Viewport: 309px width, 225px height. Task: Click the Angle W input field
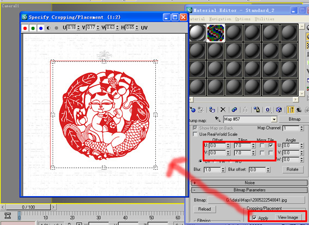[x=291, y=159]
